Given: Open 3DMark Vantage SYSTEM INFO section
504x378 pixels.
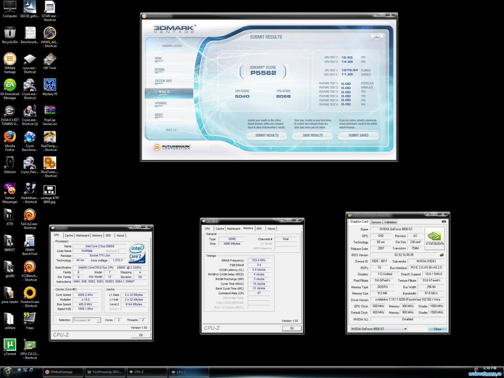Looking at the screenshot, I should click(163, 81).
